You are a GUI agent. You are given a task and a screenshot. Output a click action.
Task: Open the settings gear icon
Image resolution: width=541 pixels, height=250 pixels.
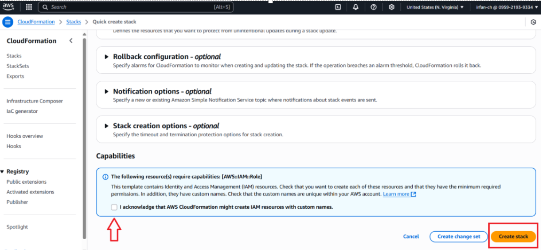[391, 7]
